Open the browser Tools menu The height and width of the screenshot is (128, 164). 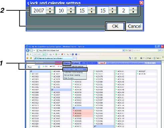click(x=157, y=58)
